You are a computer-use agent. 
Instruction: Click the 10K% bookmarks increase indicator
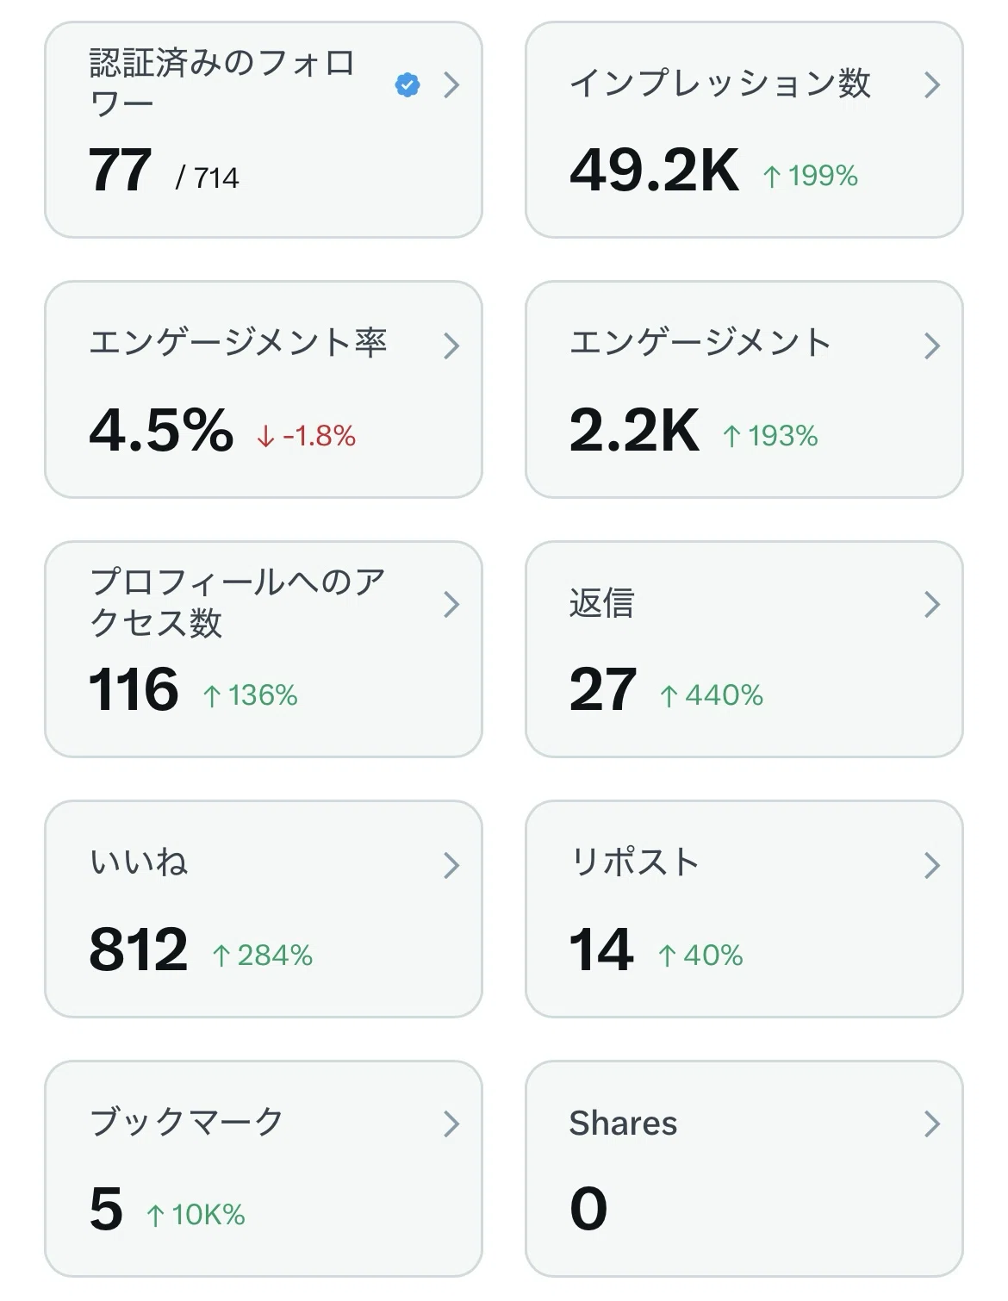click(196, 1215)
